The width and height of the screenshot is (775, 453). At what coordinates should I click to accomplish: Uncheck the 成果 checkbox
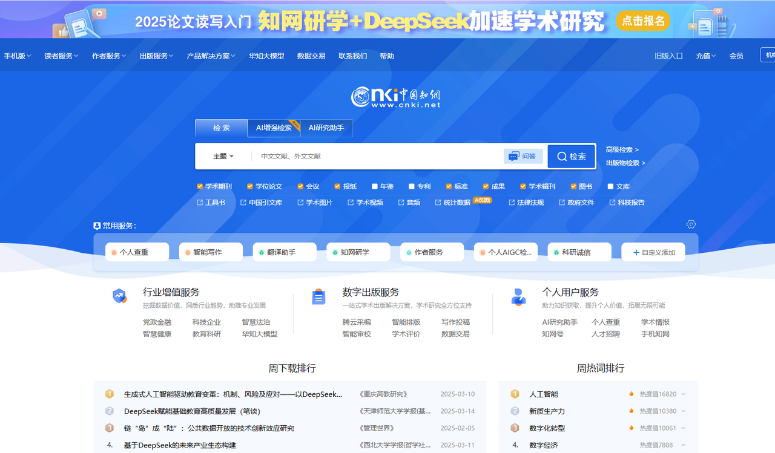click(x=486, y=186)
